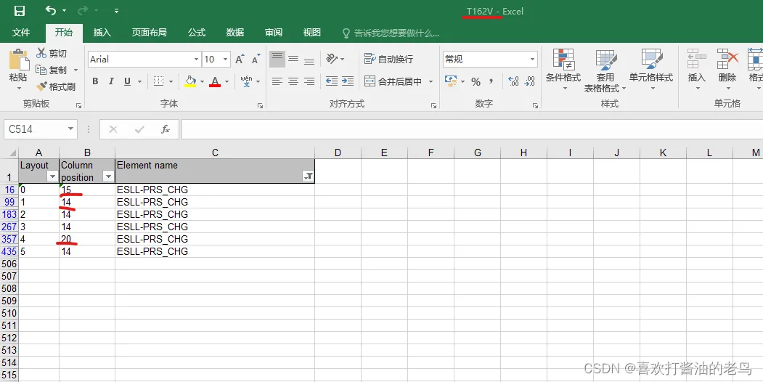Decrease font size with smaller A
763x382 pixels.
[256, 60]
